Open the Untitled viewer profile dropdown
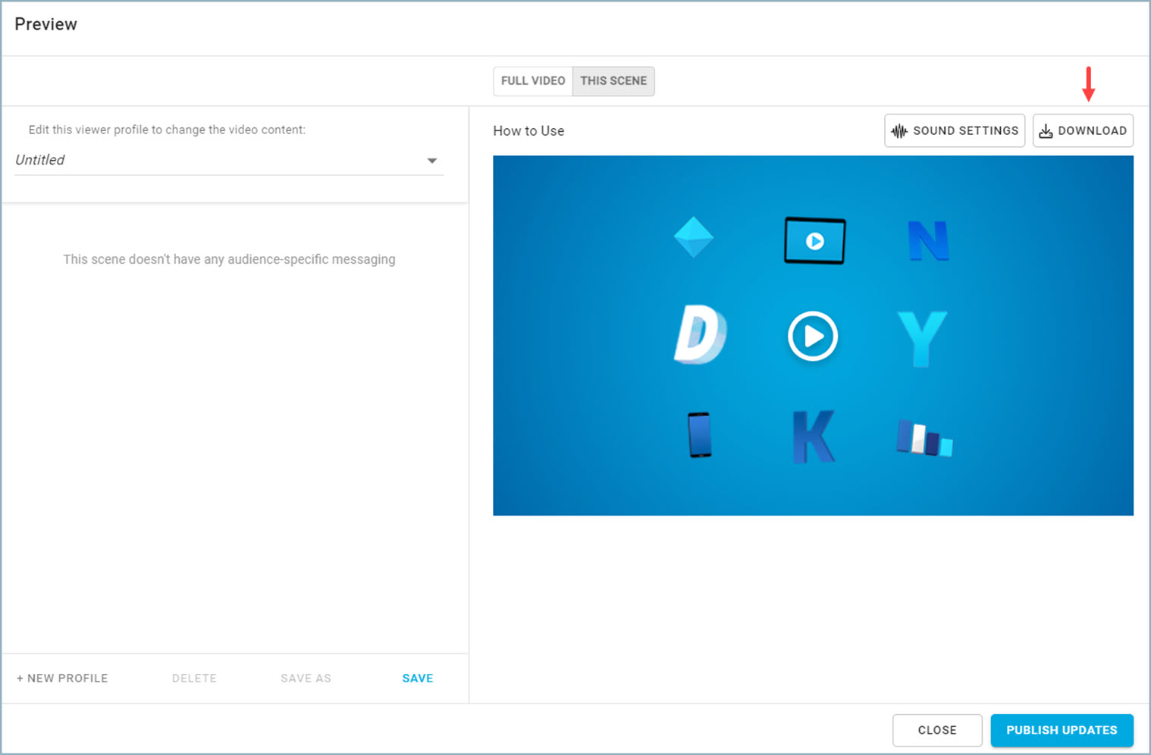Screen dimensions: 1151x755 [x=229, y=160]
